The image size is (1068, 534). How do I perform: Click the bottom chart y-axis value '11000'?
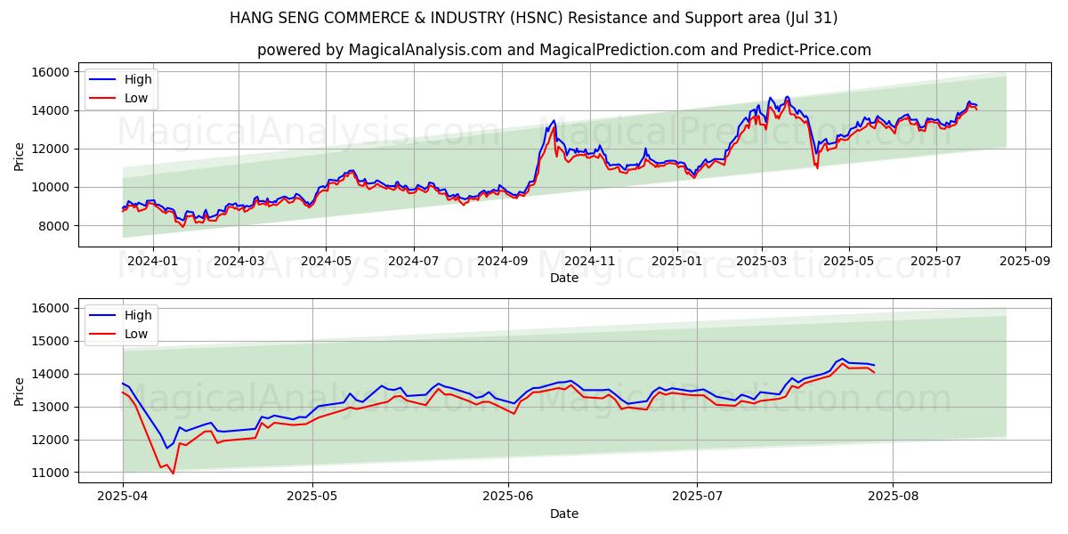53,473
